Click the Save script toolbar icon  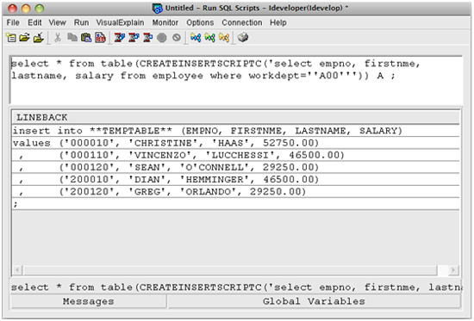pos(39,38)
